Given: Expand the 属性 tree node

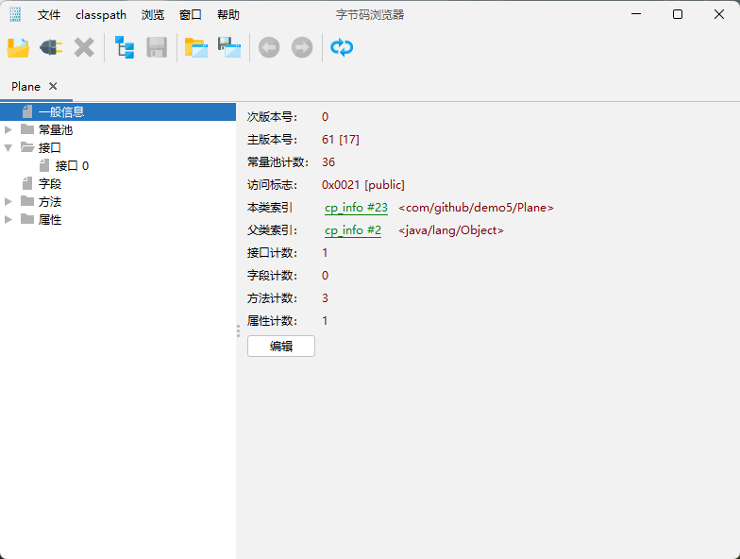Looking at the screenshot, I should (x=8, y=219).
